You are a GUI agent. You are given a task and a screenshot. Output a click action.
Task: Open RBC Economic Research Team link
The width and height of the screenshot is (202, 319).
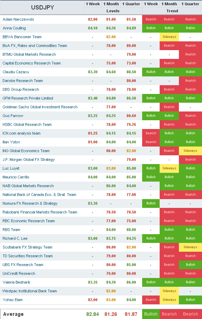[x=29, y=221]
